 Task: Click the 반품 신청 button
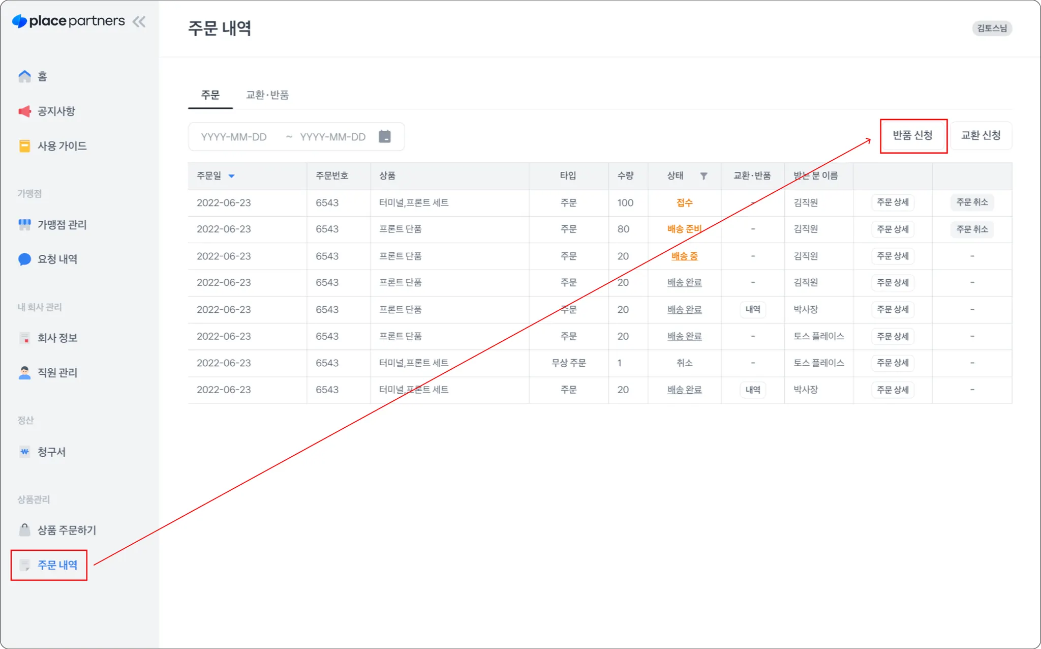pyautogui.click(x=913, y=135)
